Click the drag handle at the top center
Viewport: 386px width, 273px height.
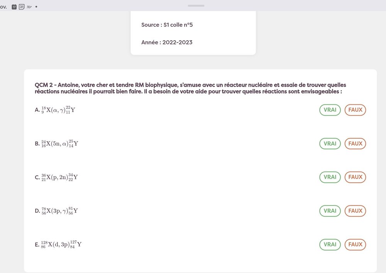196,6
